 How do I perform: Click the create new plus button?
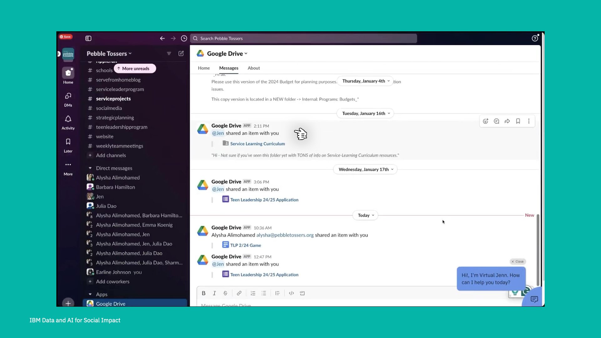(68, 303)
